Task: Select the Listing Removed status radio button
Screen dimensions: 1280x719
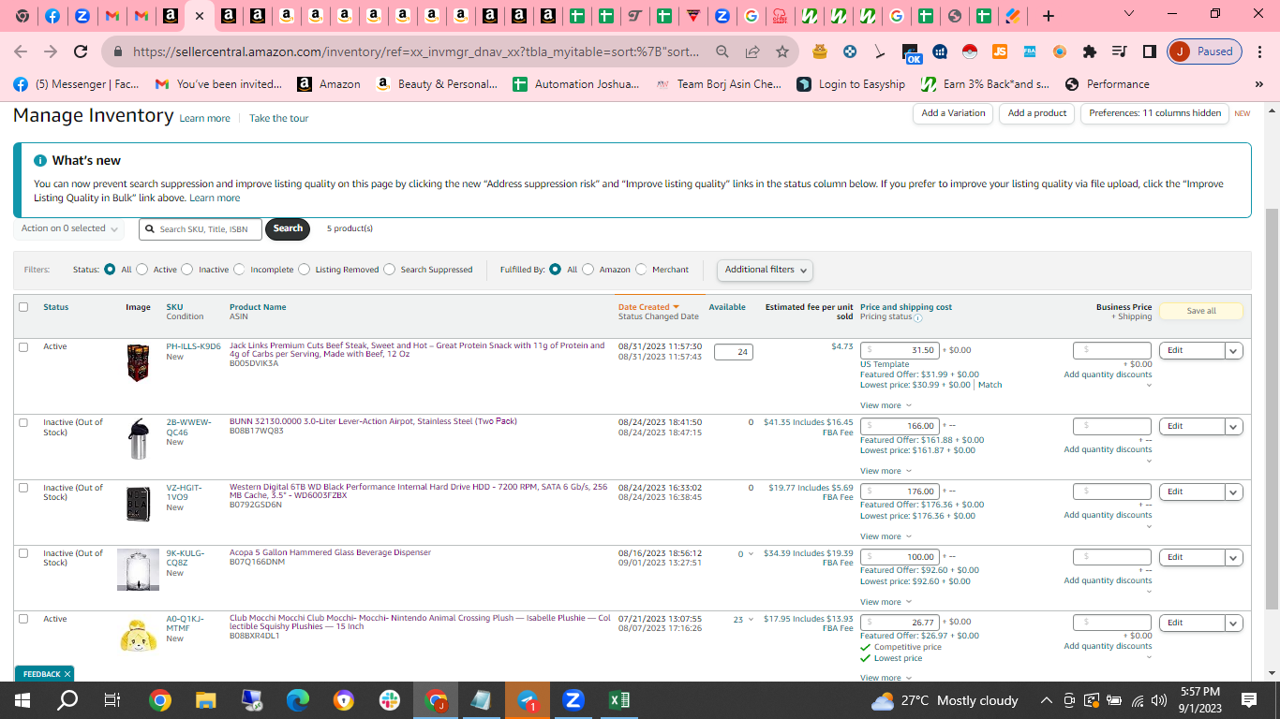Action: point(304,270)
